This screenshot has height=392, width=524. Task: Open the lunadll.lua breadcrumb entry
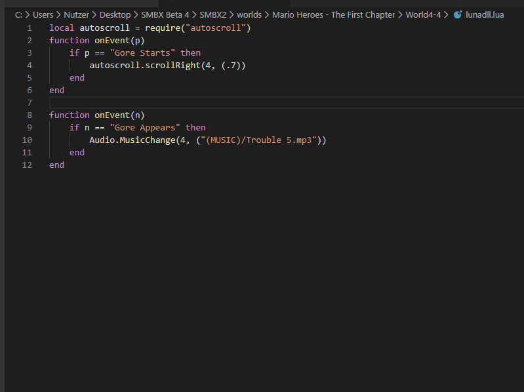tap(485, 14)
